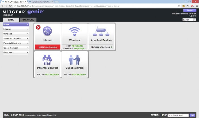Screen dimensions: 199x118
Task: Open FastLane in the sidebar
Action: point(16,52)
